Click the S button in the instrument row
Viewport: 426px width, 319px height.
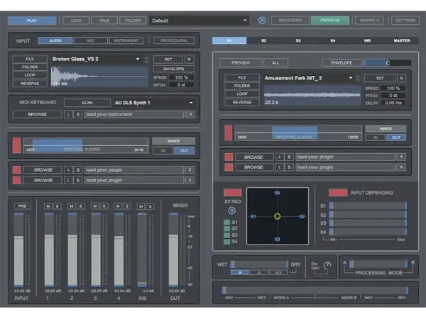point(78,114)
